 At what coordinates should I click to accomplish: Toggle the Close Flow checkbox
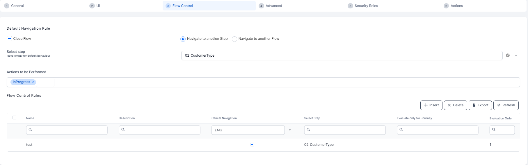coord(9,39)
